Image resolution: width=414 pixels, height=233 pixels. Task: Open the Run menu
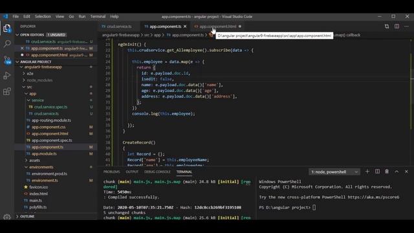click(82, 16)
